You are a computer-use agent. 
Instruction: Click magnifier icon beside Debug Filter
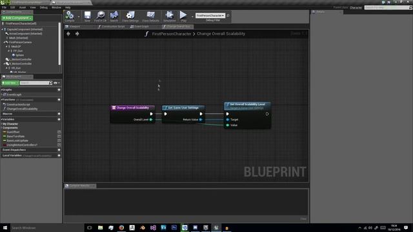pos(228,15)
